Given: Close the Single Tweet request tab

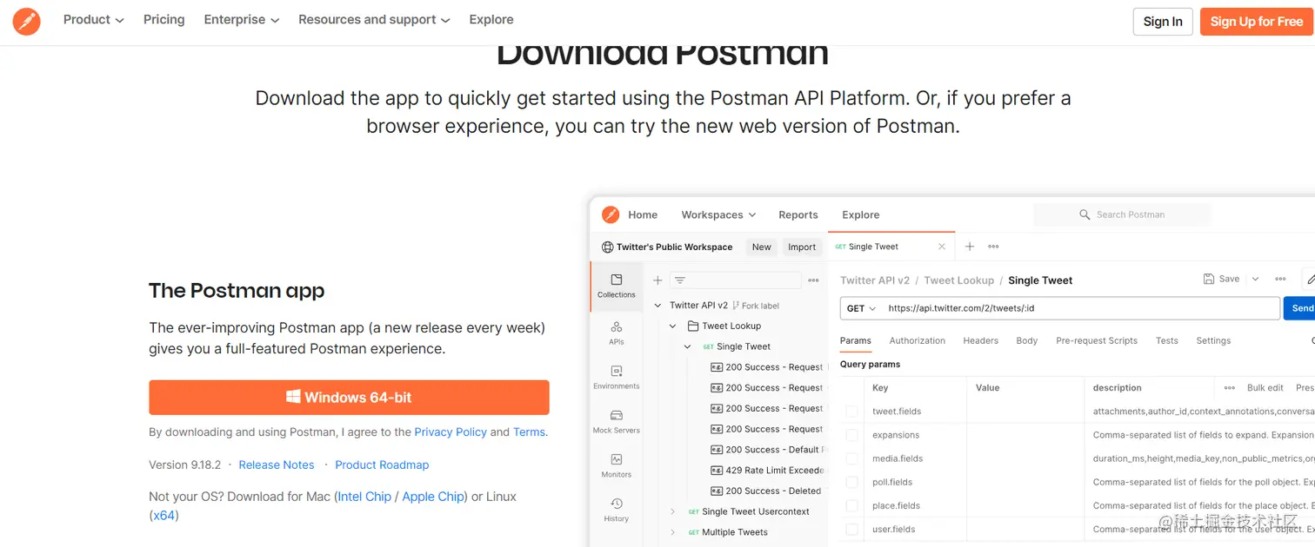Looking at the screenshot, I should click(x=942, y=247).
